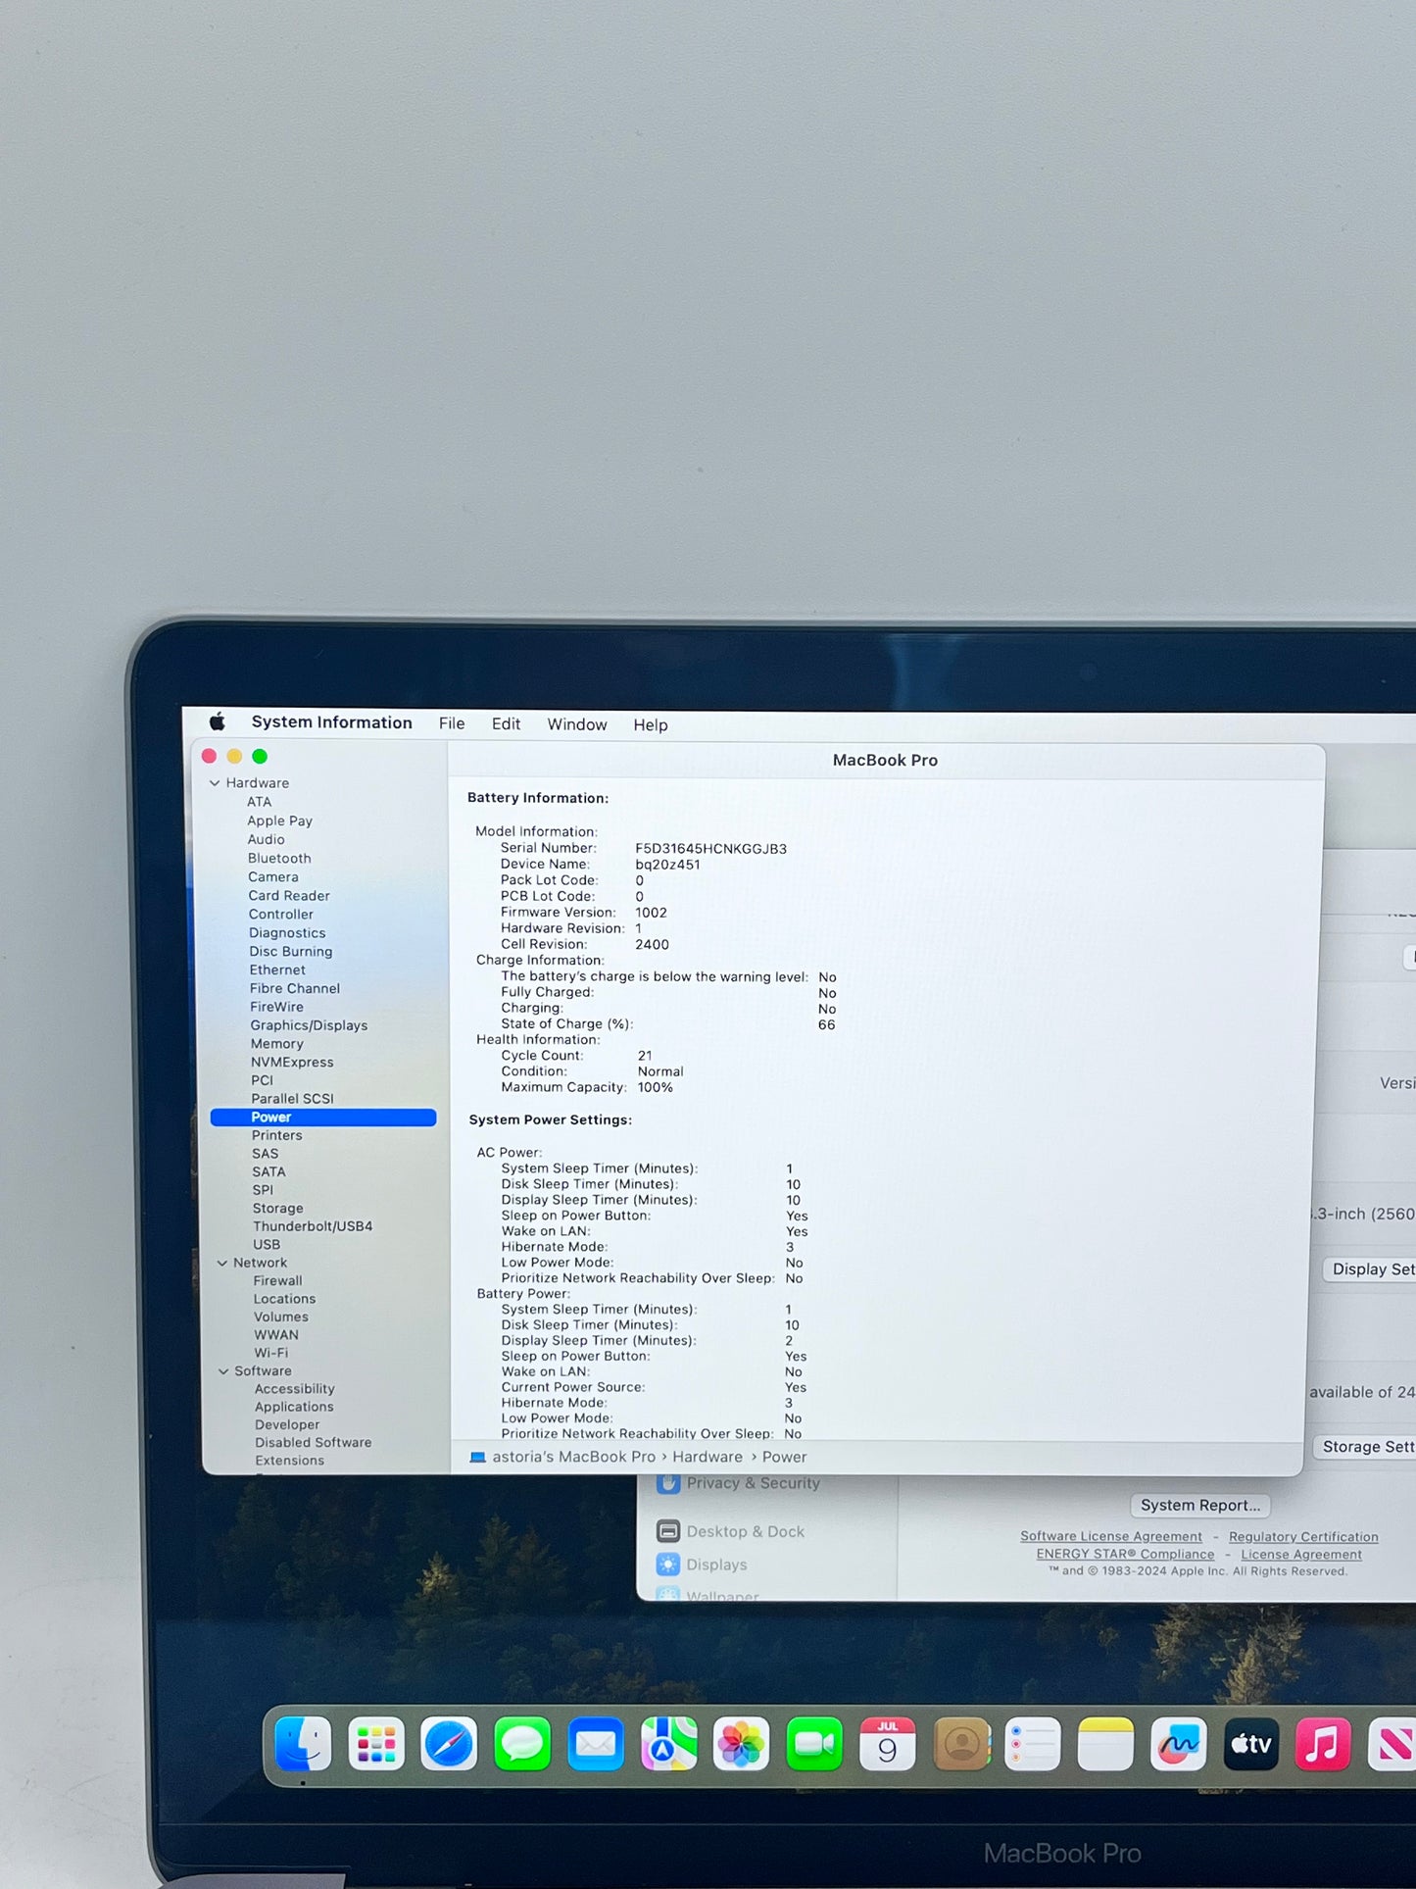Select Ethernet in the Hardware list
Viewport: 1416px width, 1889px height.
277,970
